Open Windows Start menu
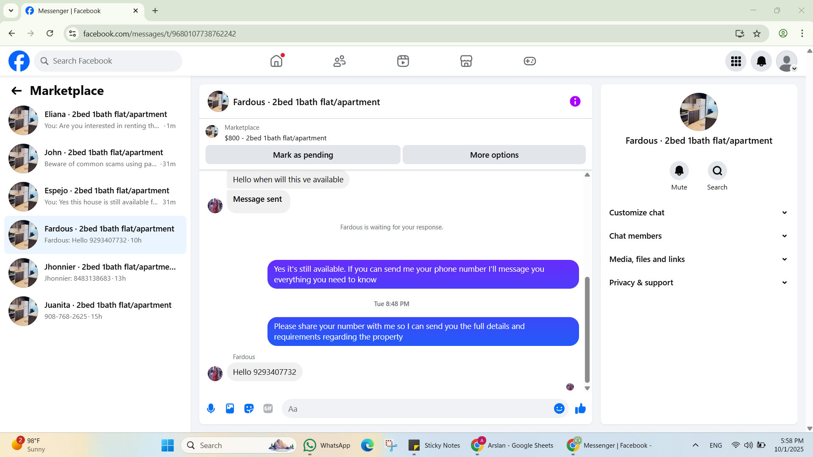This screenshot has height=457, width=813. click(x=167, y=445)
